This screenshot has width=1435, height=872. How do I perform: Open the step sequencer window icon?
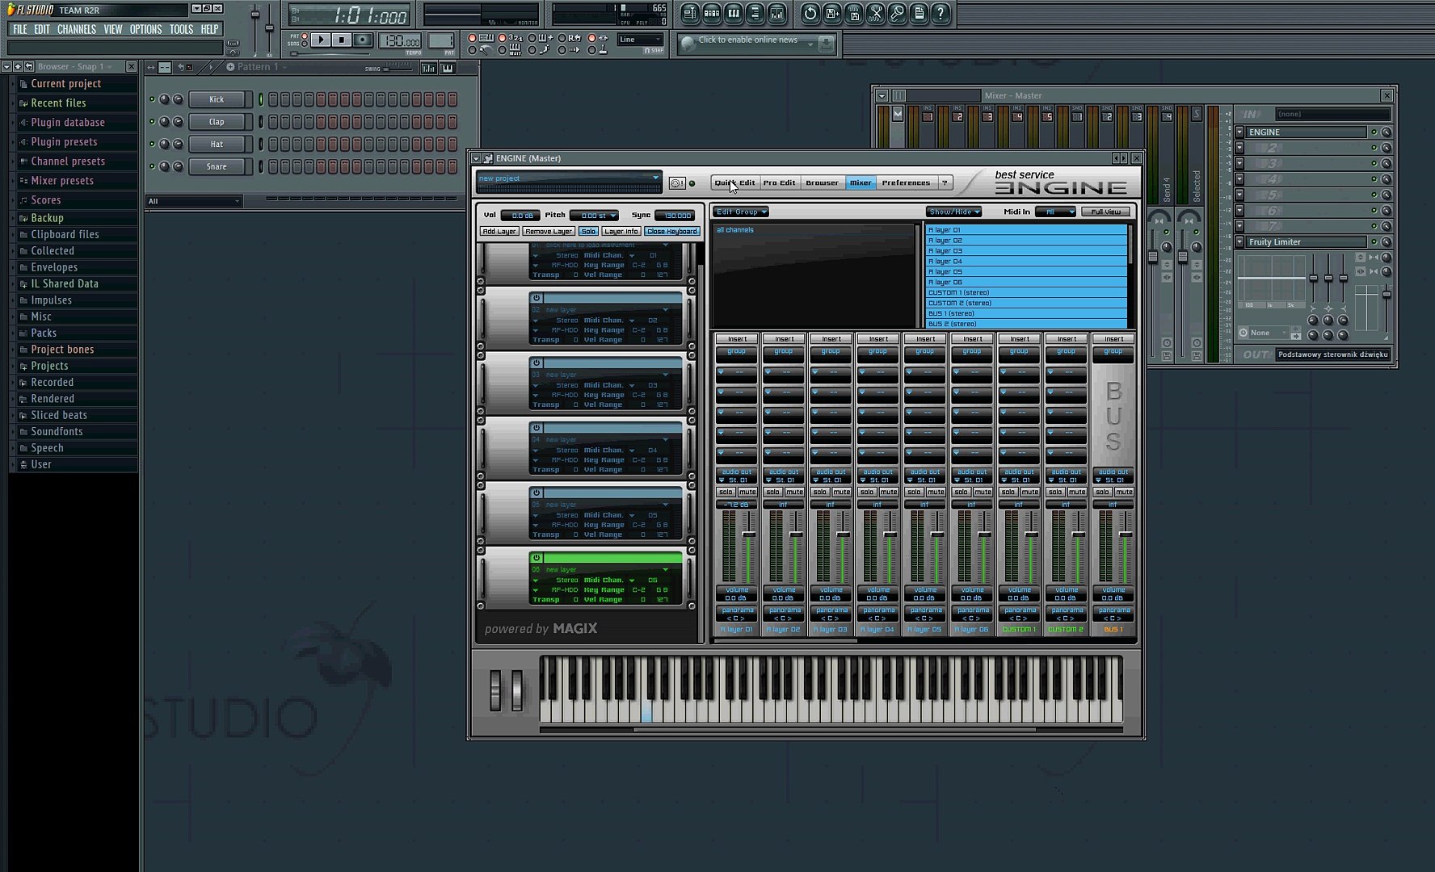(712, 14)
